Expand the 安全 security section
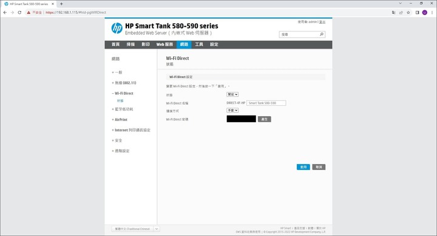The height and width of the screenshot is (236, 437). (117, 140)
